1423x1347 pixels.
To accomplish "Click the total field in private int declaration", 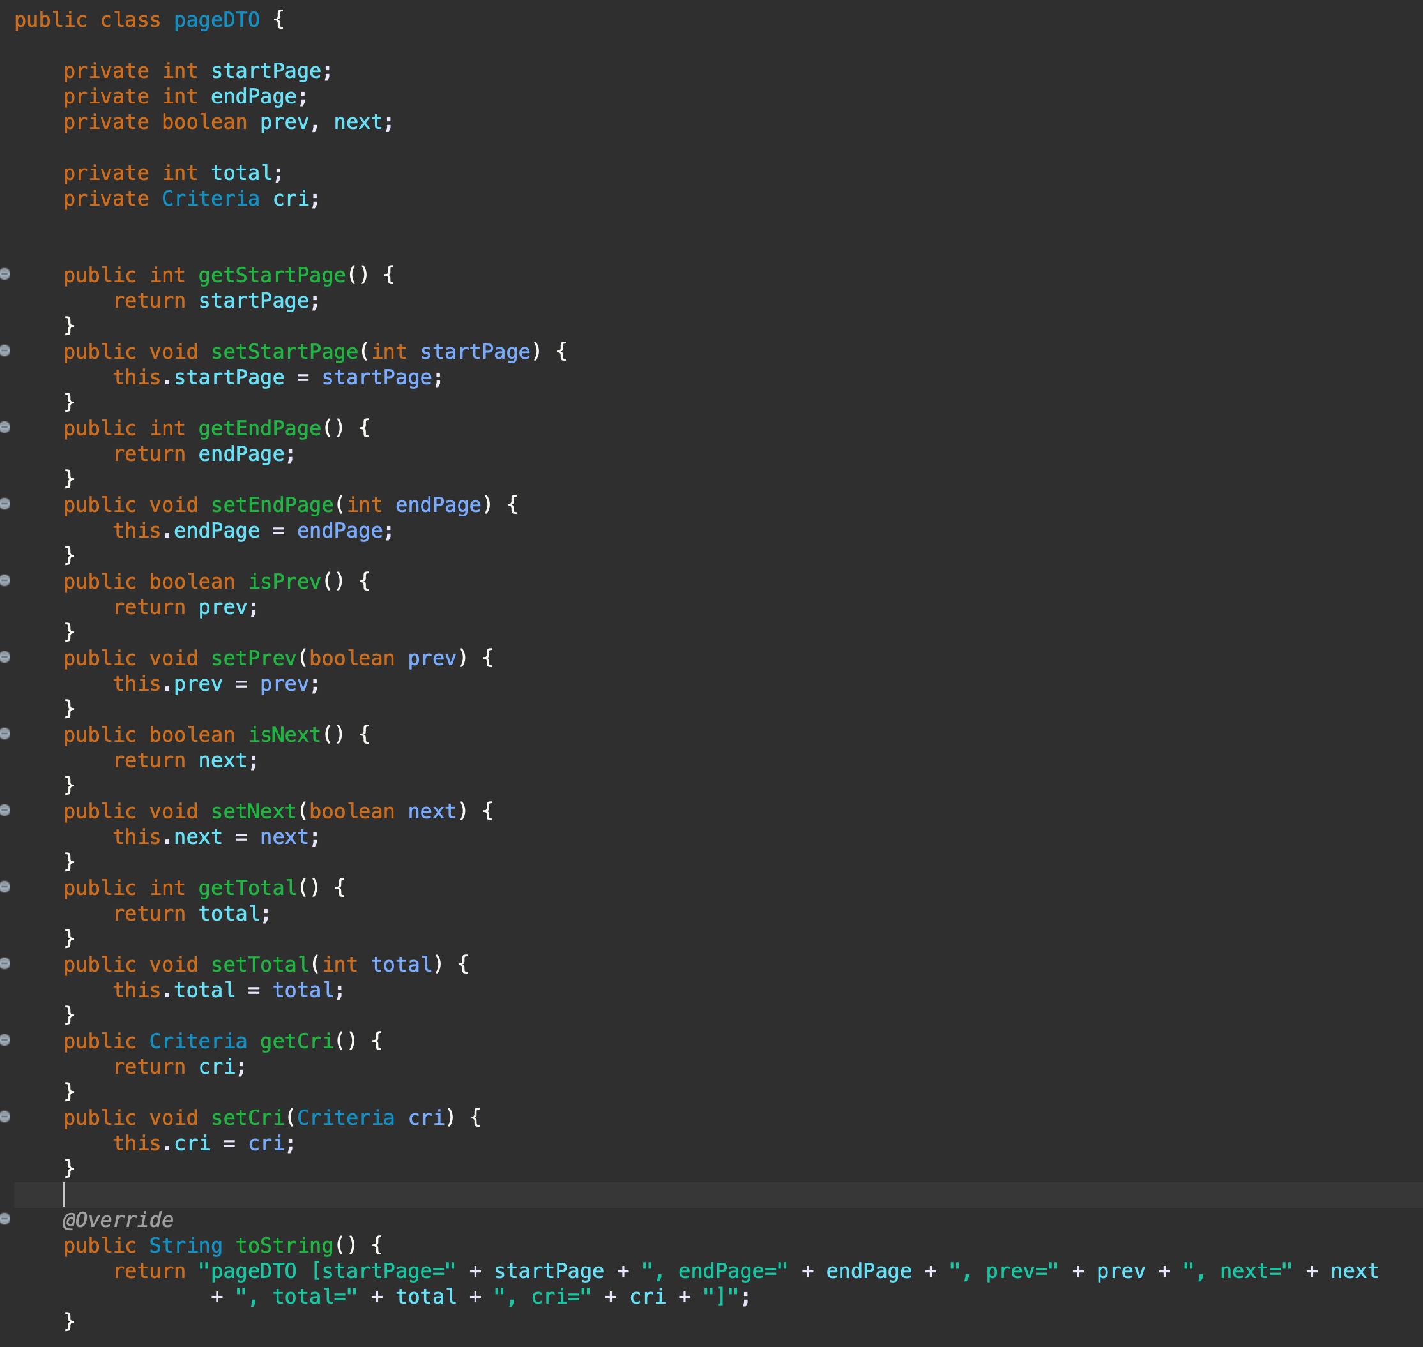I will [241, 173].
